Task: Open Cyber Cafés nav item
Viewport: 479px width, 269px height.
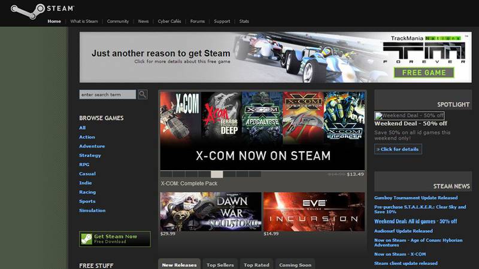Action: coord(169,22)
